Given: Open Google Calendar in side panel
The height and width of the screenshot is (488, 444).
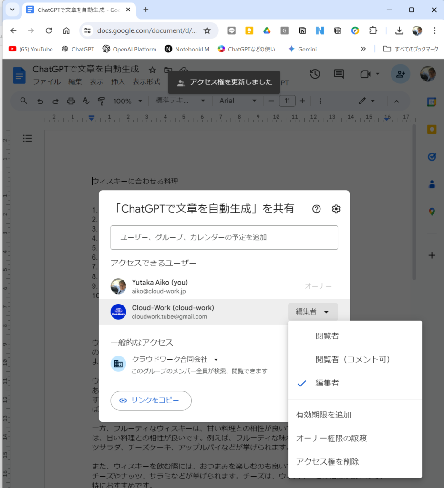Looking at the screenshot, I should click(432, 102).
